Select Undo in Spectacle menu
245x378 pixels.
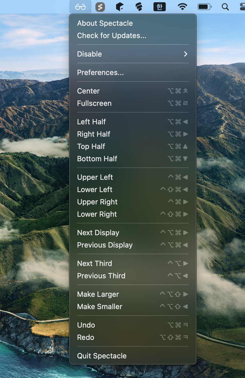click(133, 325)
